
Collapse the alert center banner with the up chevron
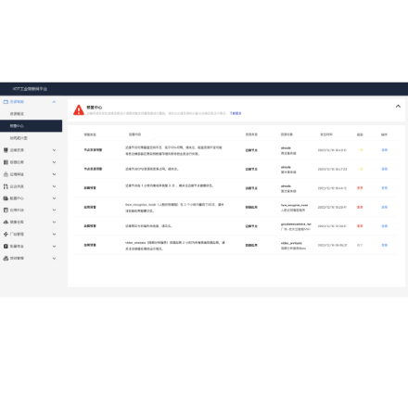click(x=398, y=107)
